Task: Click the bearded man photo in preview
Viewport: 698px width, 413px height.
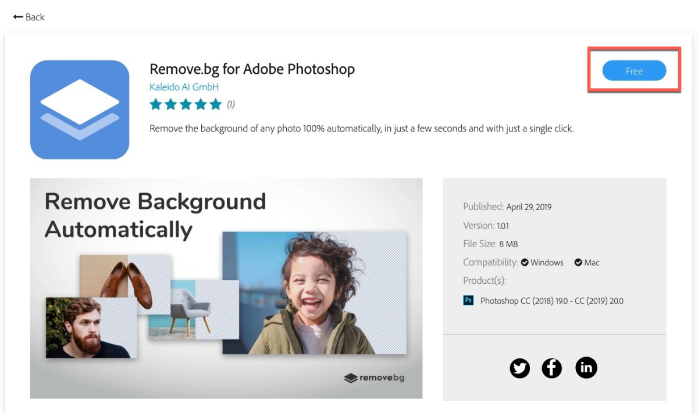Action: pyautogui.click(x=91, y=327)
